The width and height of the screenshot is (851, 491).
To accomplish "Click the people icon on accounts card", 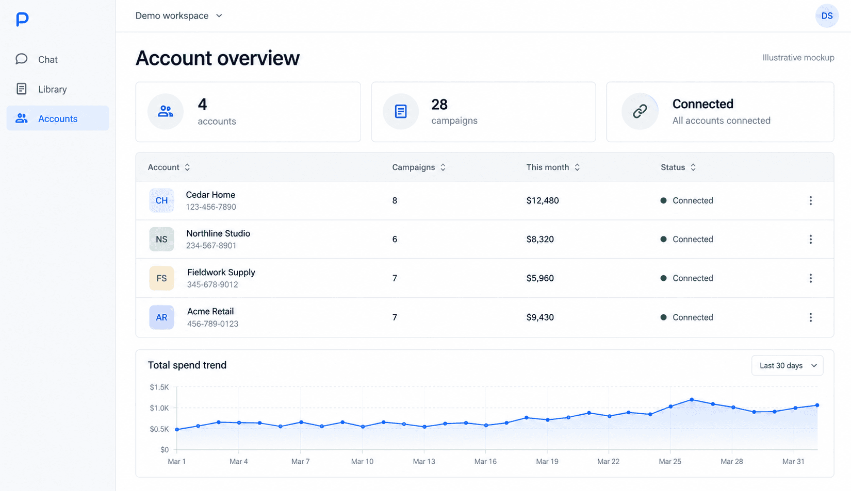I will pyautogui.click(x=166, y=111).
